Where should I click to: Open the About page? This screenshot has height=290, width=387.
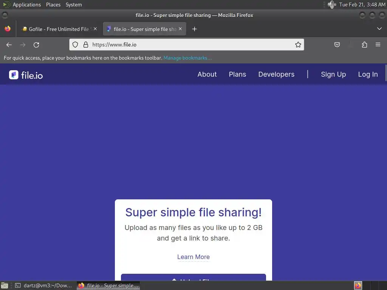207,74
